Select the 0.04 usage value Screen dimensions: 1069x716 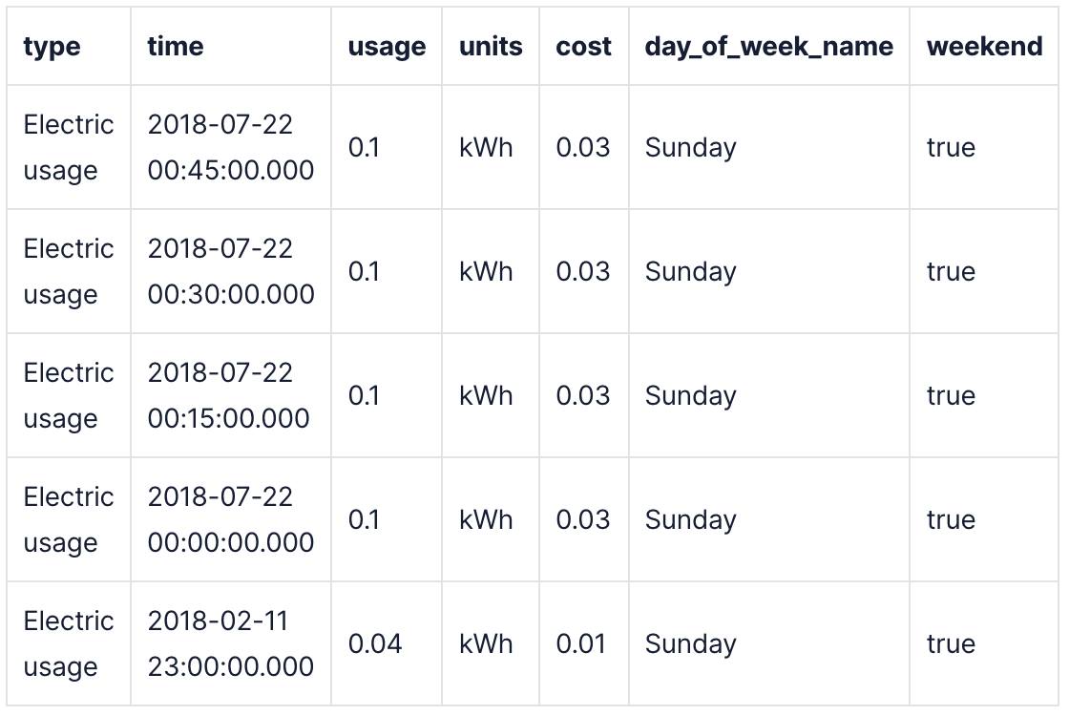point(375,643)
